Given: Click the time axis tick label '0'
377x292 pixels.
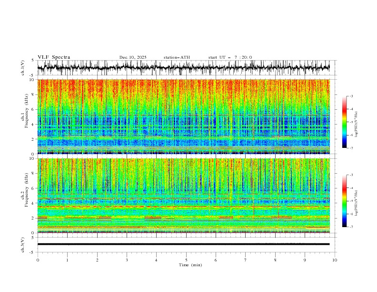Looking at the screenshot, I should (x=38, y=260).
